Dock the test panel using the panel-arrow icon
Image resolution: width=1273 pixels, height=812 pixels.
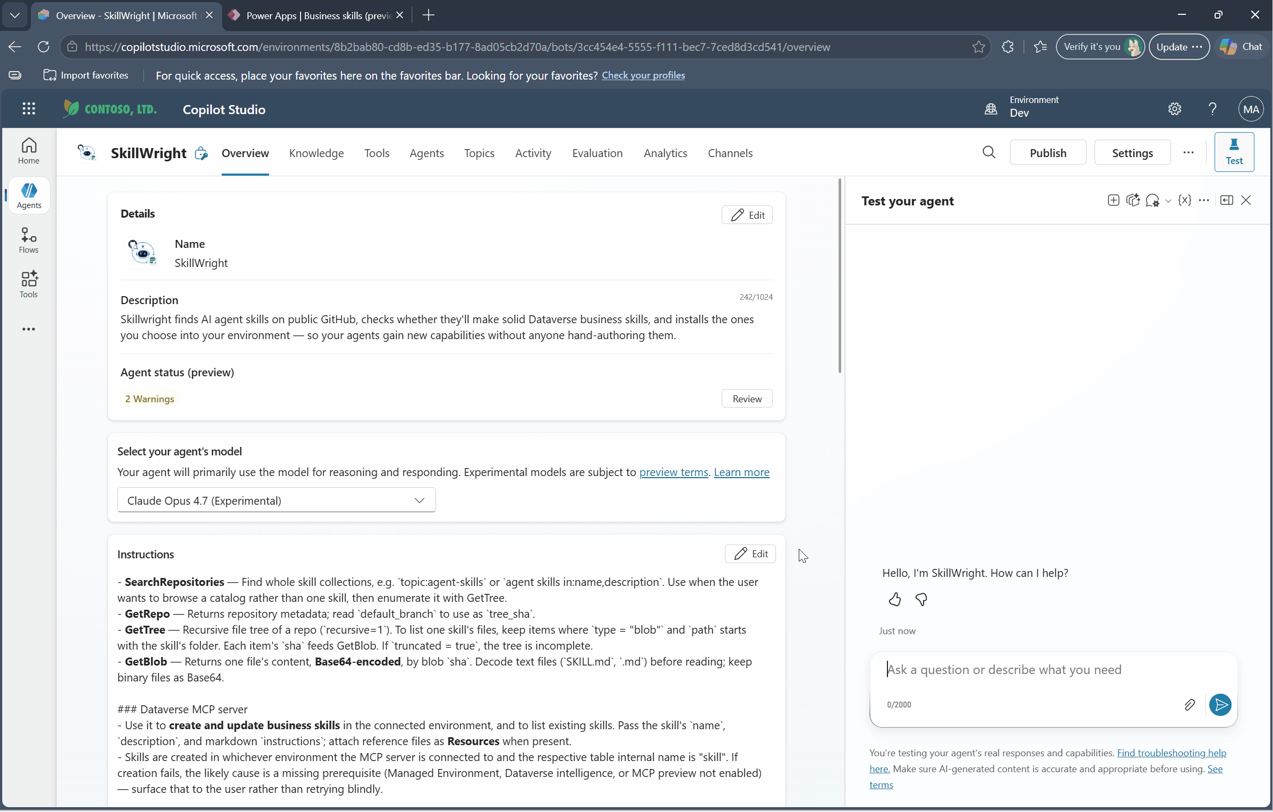[1226, 201]
